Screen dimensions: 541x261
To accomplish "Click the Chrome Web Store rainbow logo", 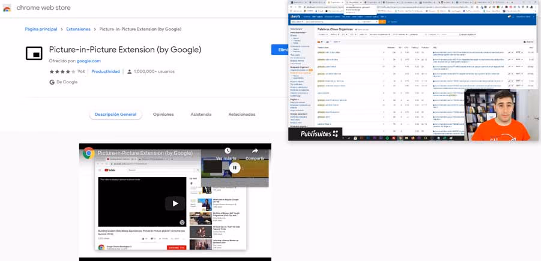I will click(x=7, y=8).
